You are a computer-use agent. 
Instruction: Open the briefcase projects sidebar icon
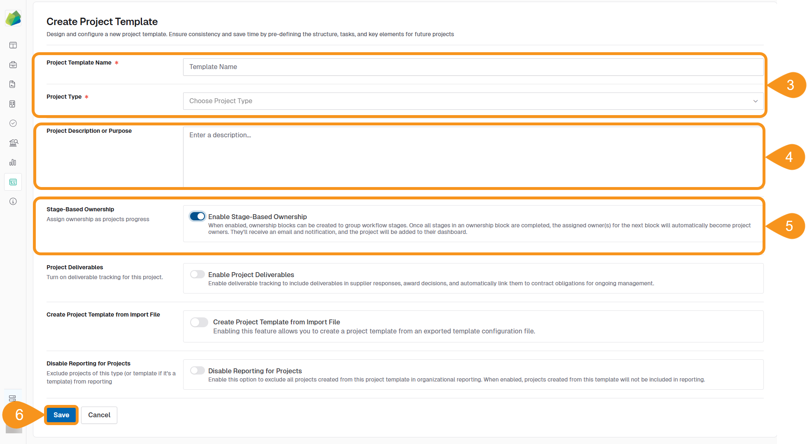(13, 65)
